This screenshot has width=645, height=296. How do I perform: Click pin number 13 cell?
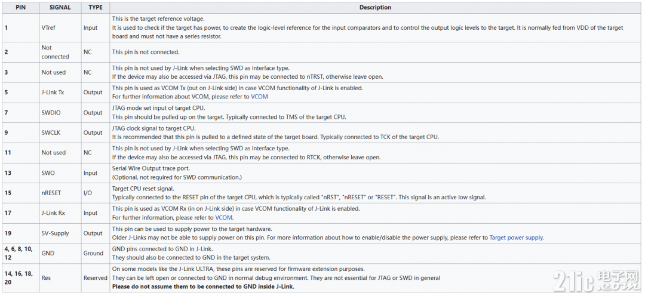(x=20, y=173)
